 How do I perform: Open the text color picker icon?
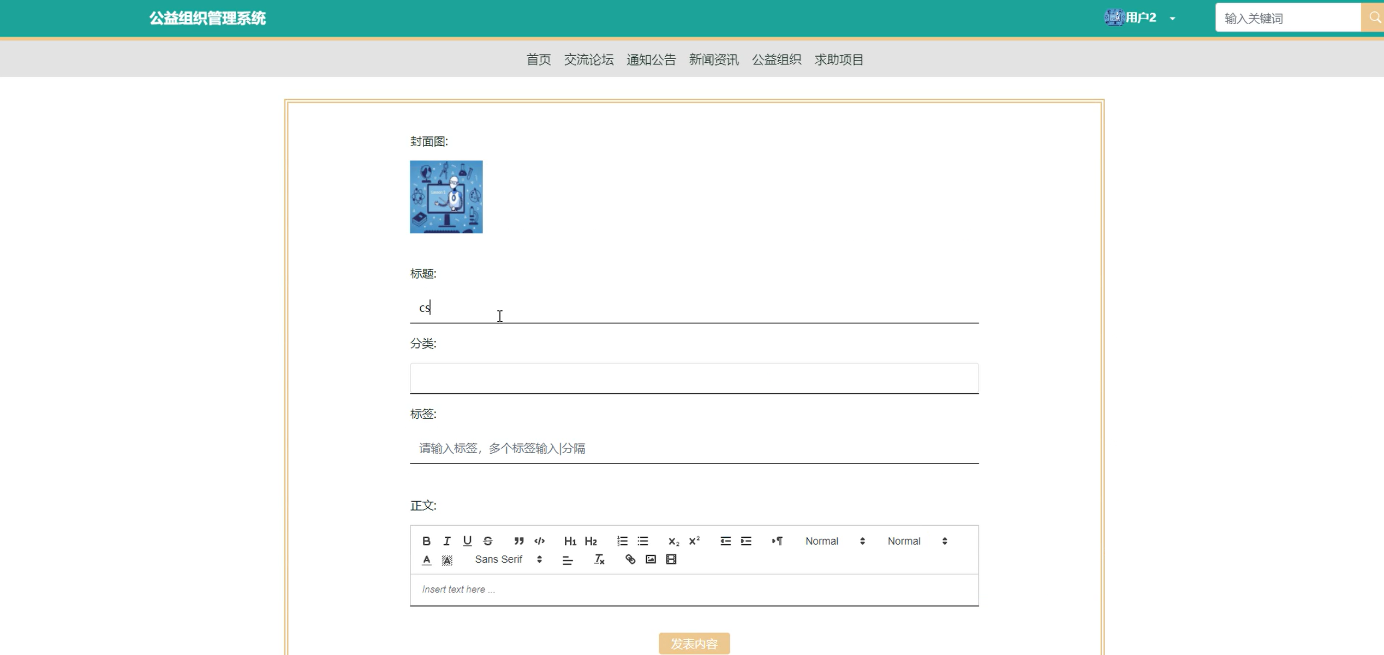tap(427, 560)
